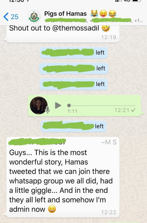The width and height of the screenshot is (147, 223).
Task: Tap the ~M S sender name
Action: pos(109,142)
